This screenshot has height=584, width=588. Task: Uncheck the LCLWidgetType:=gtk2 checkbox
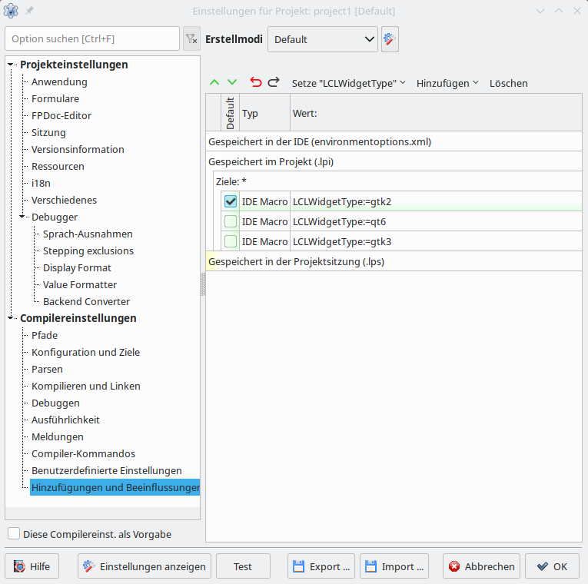pyautogui.click(x=231, y=201)
